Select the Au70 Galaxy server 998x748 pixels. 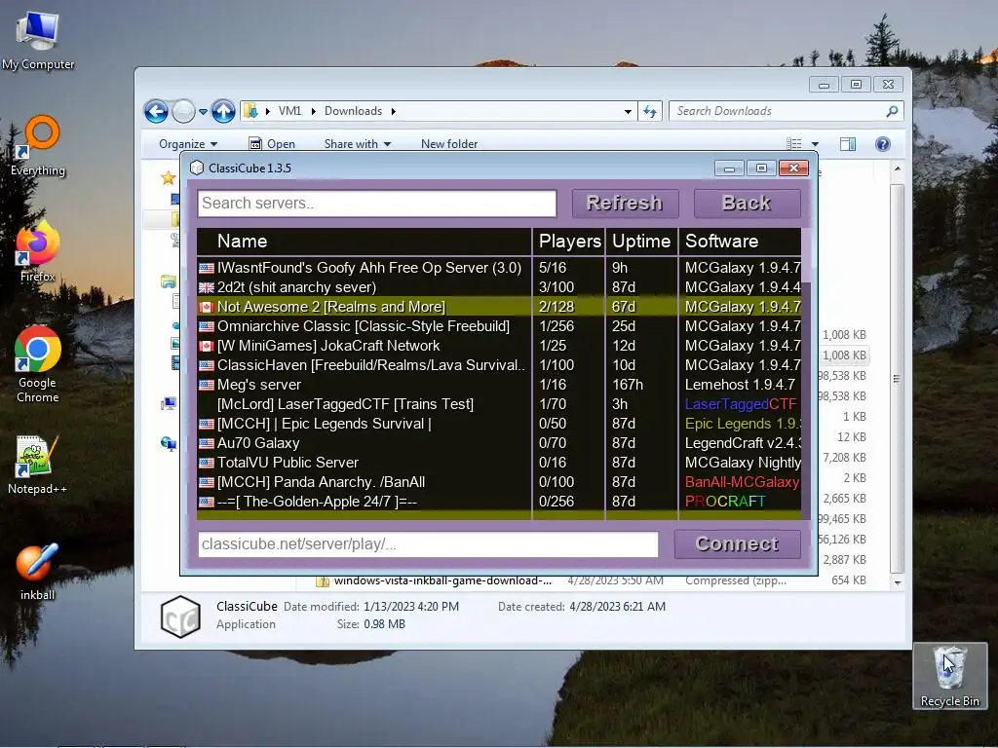click(499, 443)
